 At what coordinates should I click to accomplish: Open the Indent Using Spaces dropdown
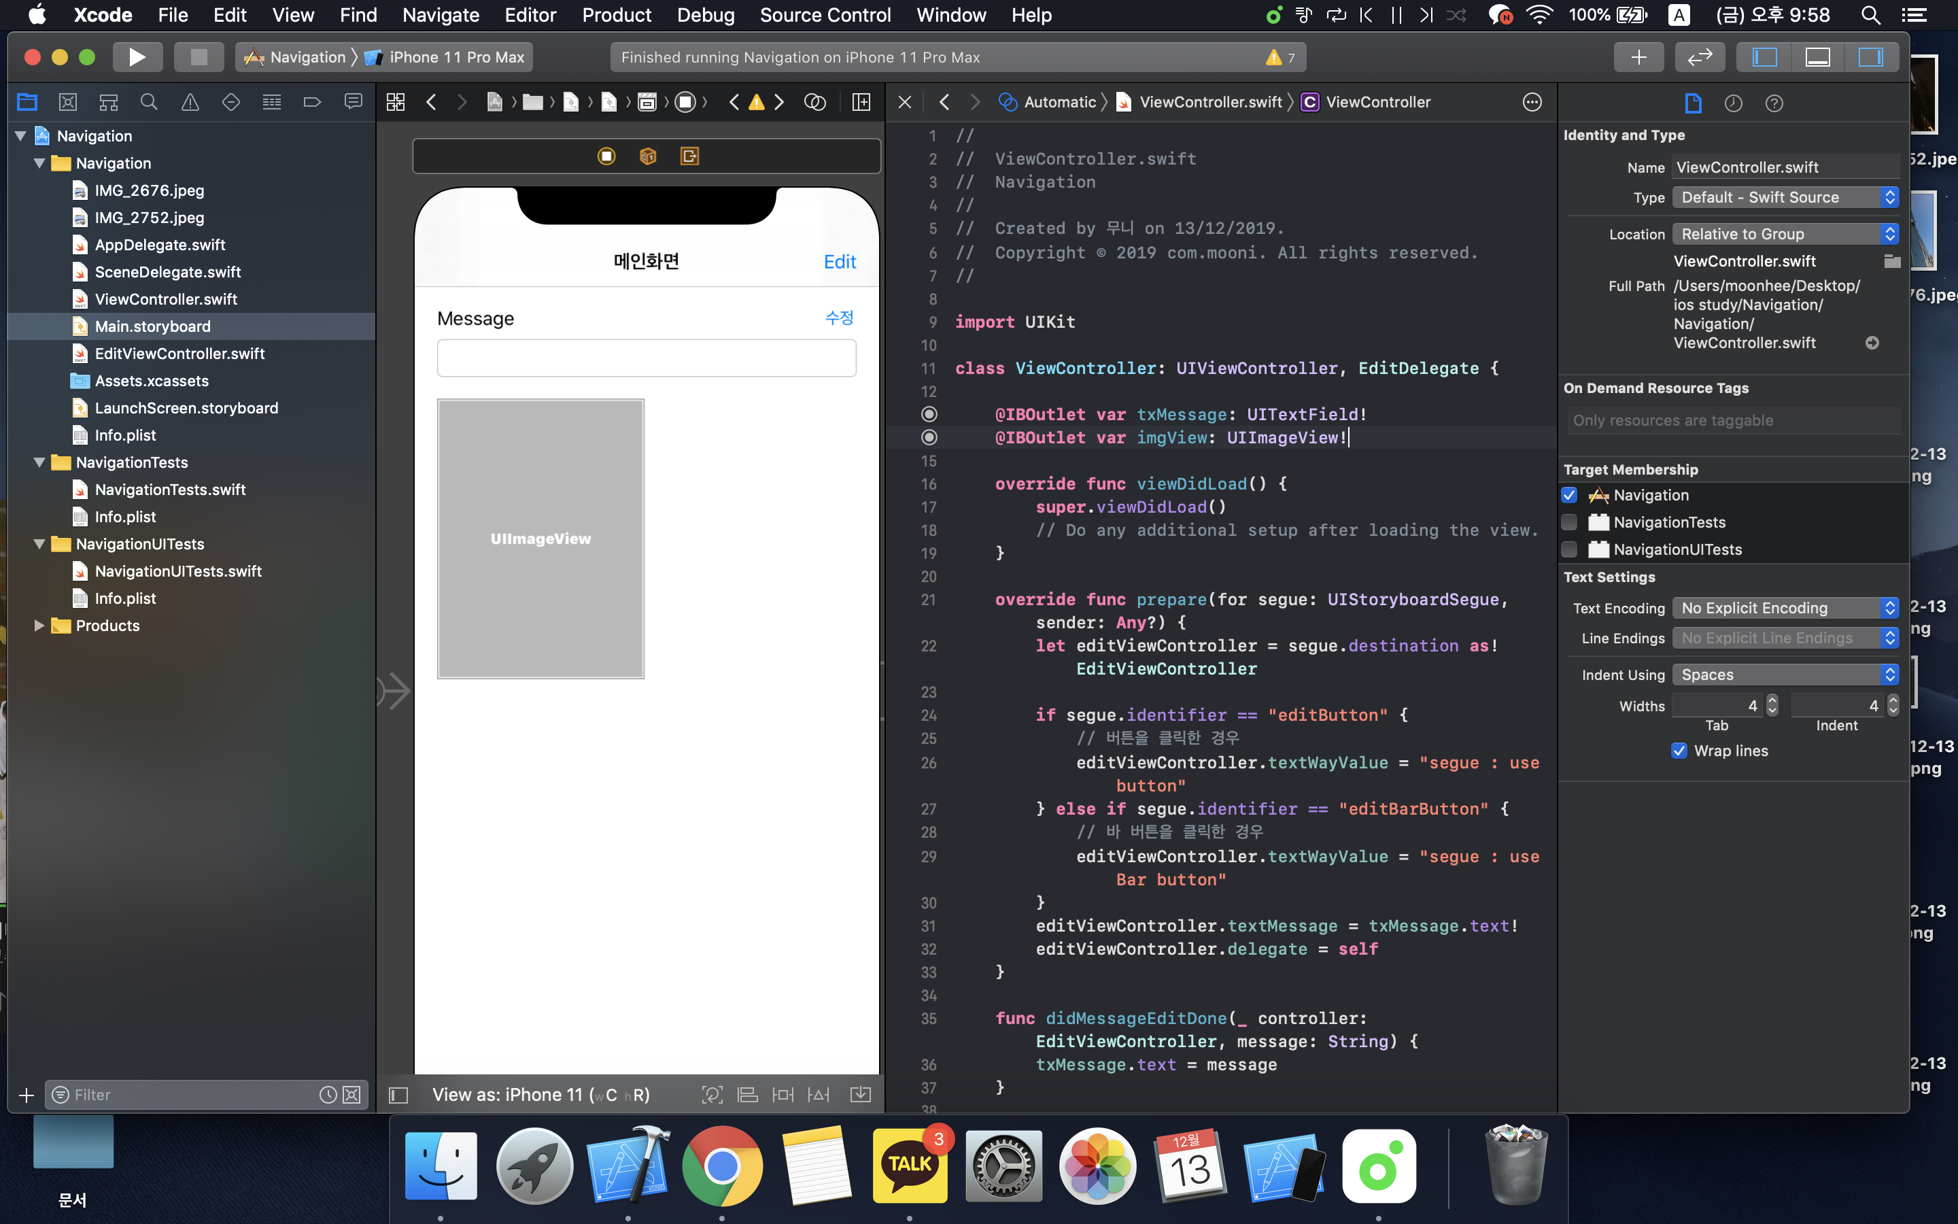(x=1785, y=675)
